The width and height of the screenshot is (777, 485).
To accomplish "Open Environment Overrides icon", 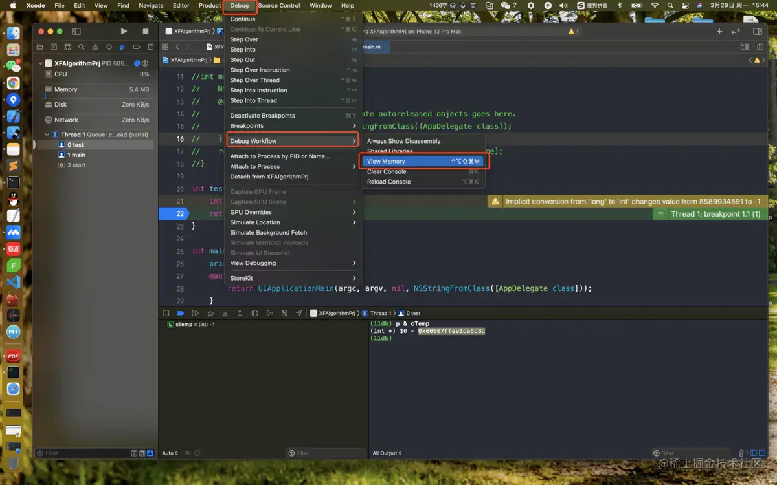I will [284, 313].
